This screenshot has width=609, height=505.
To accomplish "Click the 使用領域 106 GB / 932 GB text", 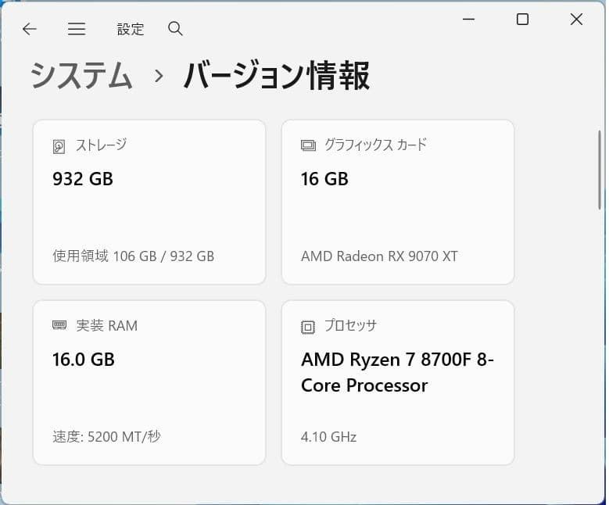I will pyautogui.click(x=134, y=256).
